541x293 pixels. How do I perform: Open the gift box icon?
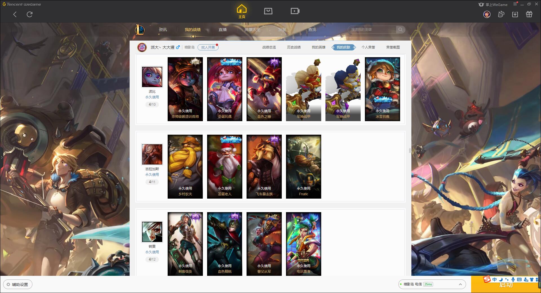pos(529,14)
